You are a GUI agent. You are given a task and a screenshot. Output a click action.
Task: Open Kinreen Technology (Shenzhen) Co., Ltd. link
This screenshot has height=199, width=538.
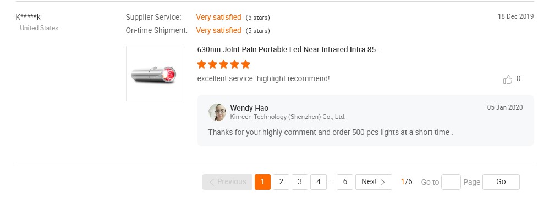(288, 117)
